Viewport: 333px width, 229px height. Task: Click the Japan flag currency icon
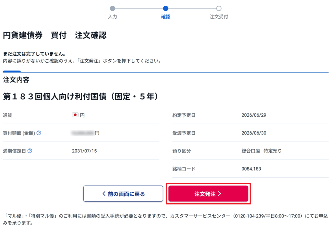click(x=75, y=115)
